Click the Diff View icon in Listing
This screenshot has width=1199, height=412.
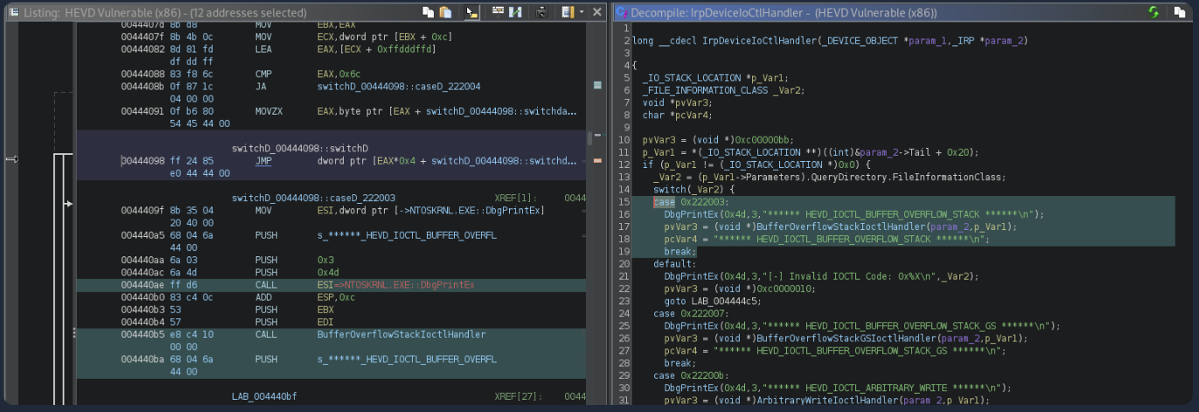click(x=515, y=12)
